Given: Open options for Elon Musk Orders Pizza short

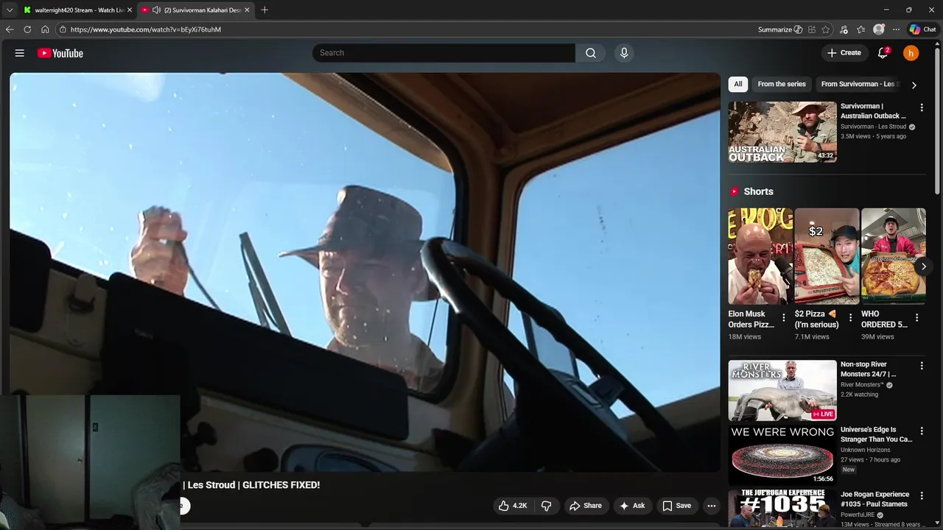Looking at the screenshot, I should tap(783, 318).
